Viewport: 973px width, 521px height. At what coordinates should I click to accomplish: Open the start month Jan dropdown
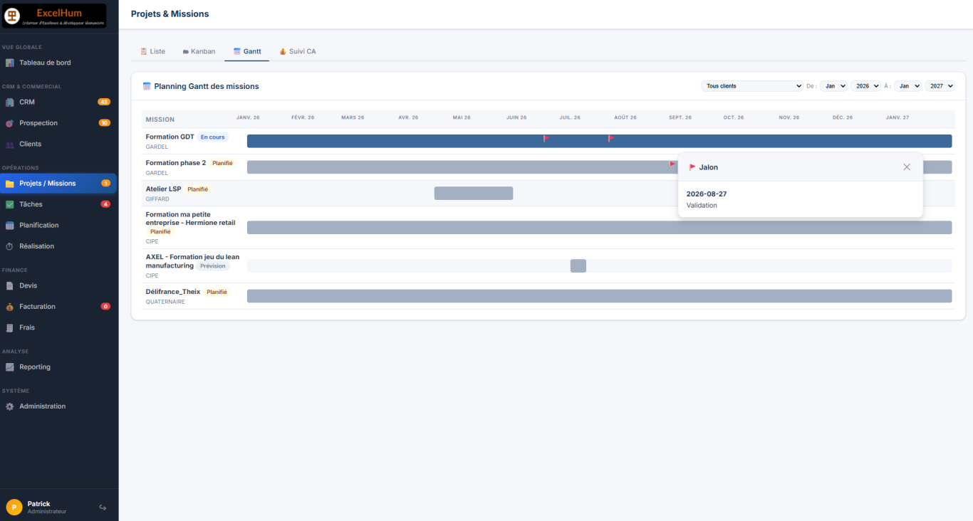tap(834, 86)
